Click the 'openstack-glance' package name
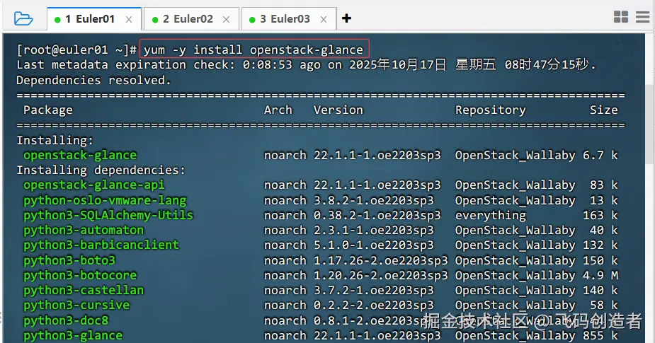 [80, 155]
